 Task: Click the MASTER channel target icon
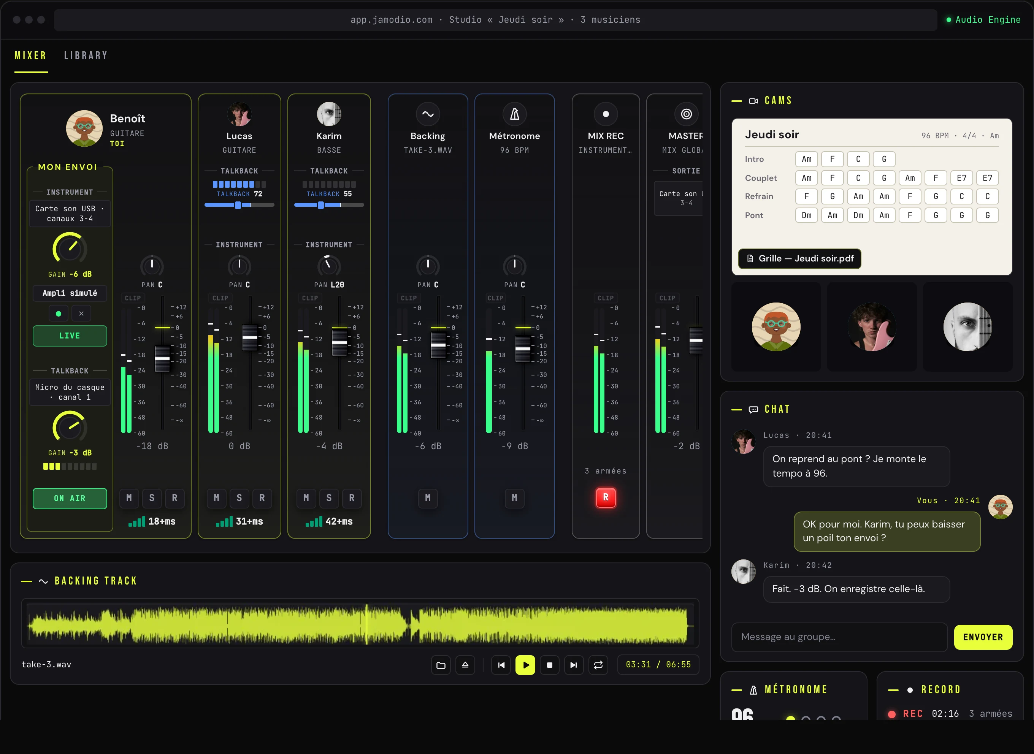pos(686,114)
